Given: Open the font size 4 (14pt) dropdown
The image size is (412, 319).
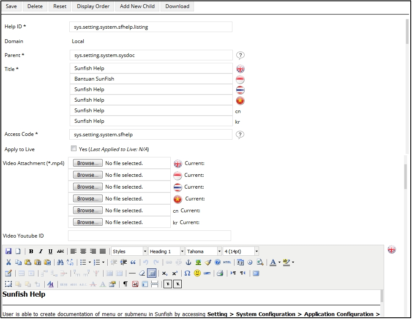Looking at the screenshot, I should (x=241, y=251).
